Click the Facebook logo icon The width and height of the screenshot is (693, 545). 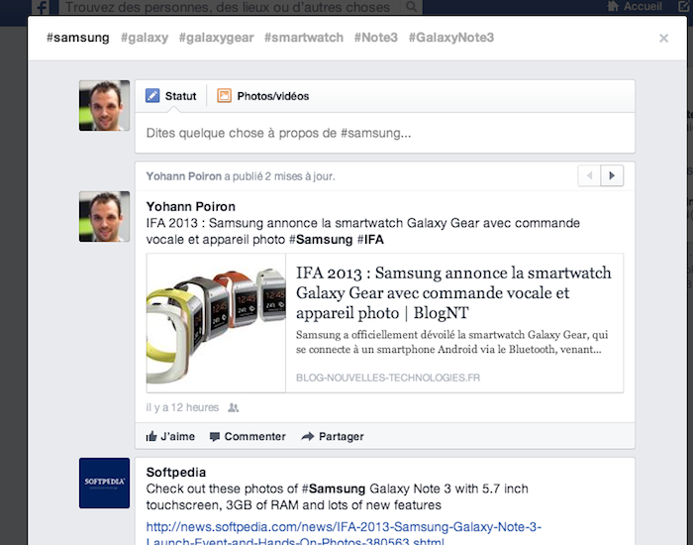click(43, 7)
